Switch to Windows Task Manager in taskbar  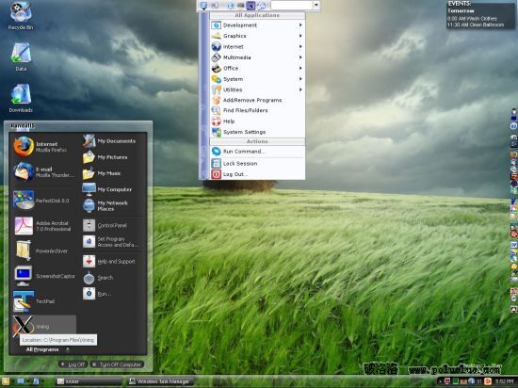point(160,381)
